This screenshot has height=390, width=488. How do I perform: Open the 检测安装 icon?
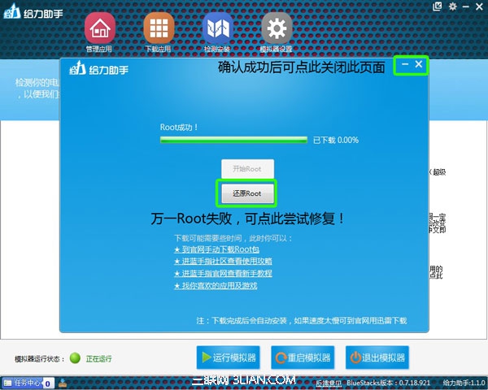point(217,32)
